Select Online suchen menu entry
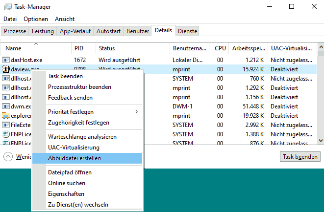The width and height of the screenshot is (324, 212). 87,183
